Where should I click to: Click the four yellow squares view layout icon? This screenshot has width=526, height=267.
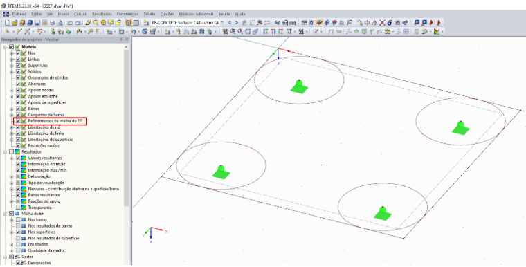point(388,32)
